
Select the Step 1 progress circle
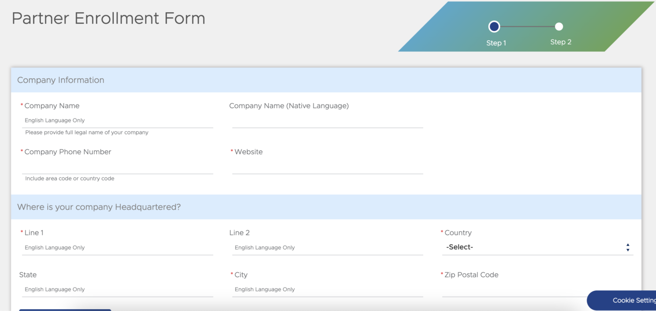tap(494, 26)
